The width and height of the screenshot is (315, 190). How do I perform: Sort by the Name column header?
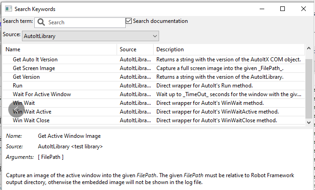[x=59, y=49]
